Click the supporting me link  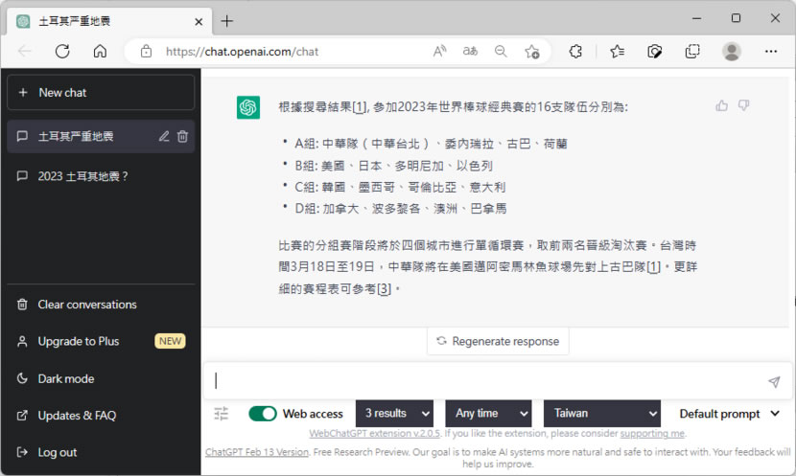tap(652, 434)
